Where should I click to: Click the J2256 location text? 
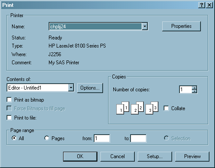55,54
